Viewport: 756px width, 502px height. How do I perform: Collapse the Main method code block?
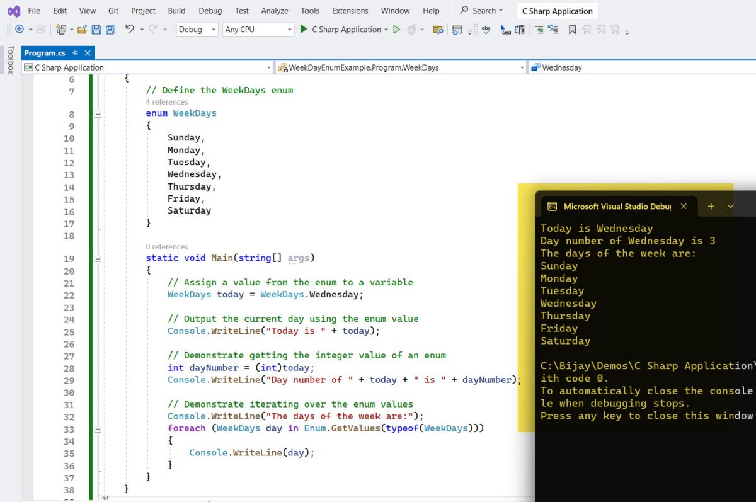pos(98,258)
